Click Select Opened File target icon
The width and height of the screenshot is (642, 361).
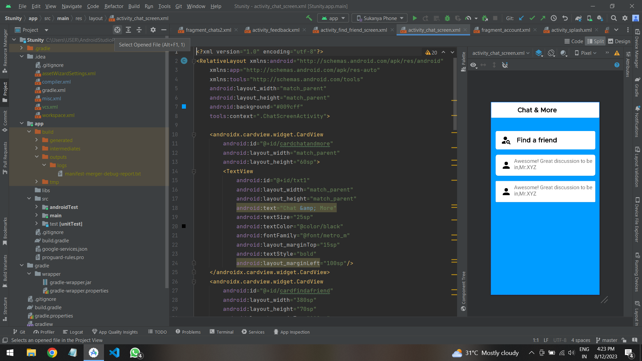[x=117, y=30]
